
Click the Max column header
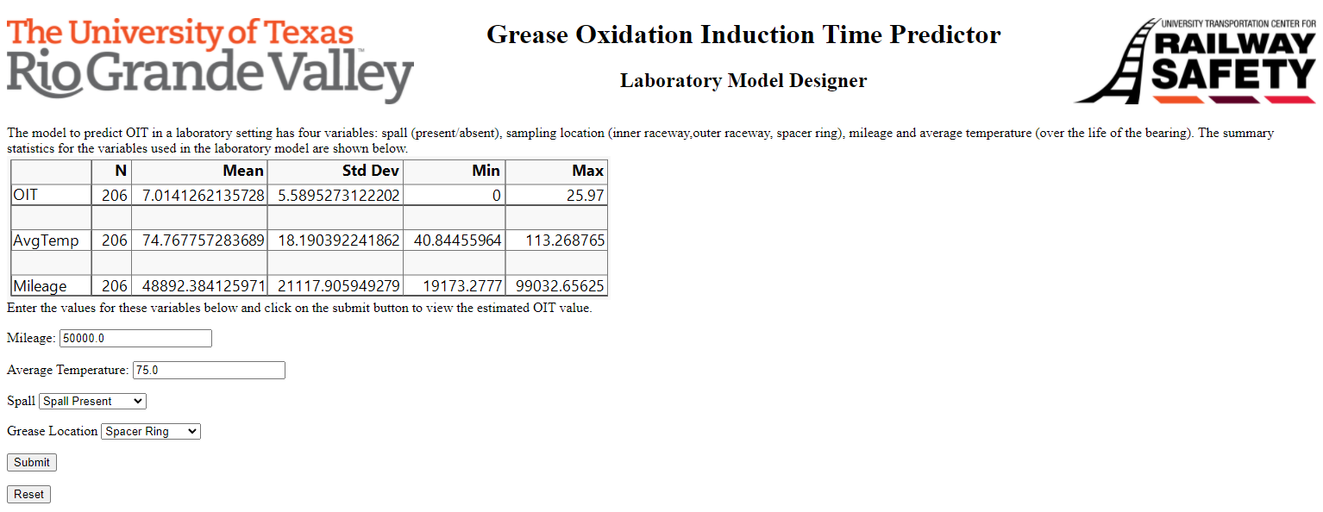tap(588, 171)
